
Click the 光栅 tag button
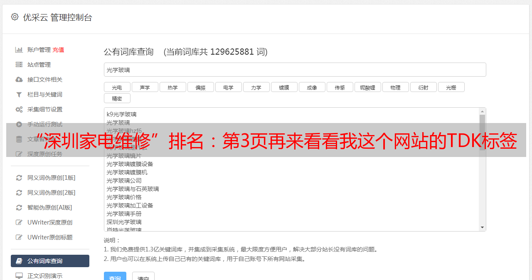(451, 87)
